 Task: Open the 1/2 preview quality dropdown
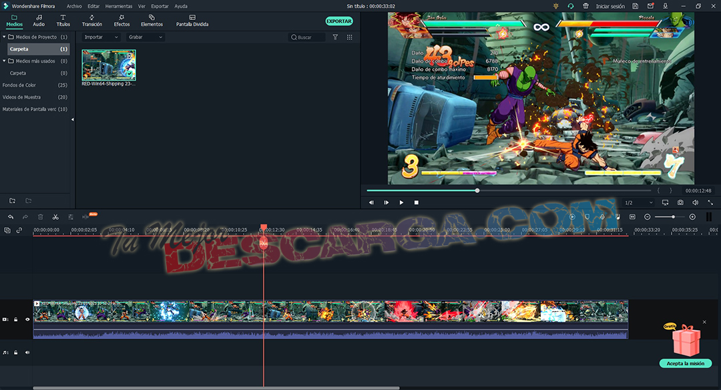click(639, 202)
